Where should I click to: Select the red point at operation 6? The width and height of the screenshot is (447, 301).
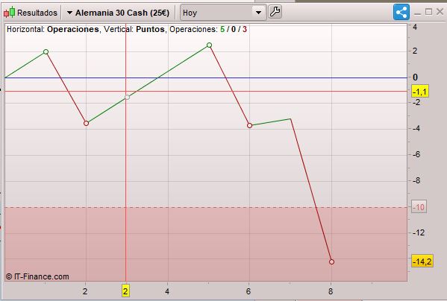coord(250,125)
